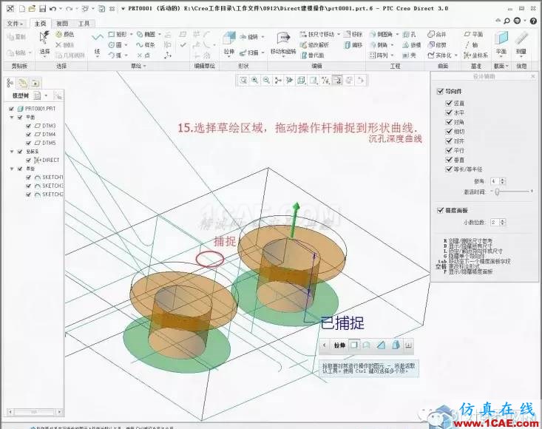Toggle the 导向件 checkbox

(x=440, y=91)
